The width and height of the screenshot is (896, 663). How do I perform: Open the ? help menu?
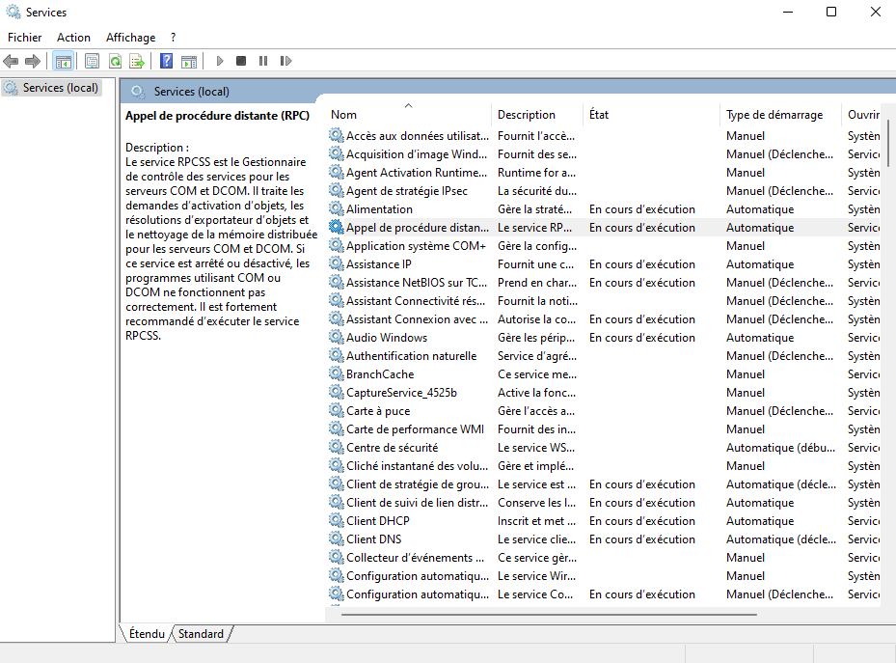pyautogui.click(x=174, y=37)
